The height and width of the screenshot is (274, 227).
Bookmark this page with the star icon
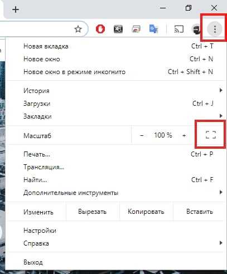coord(78,29)
